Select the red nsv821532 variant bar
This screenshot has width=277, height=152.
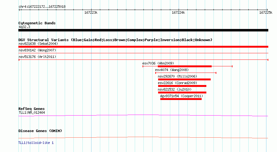click(x=182, y=93)
